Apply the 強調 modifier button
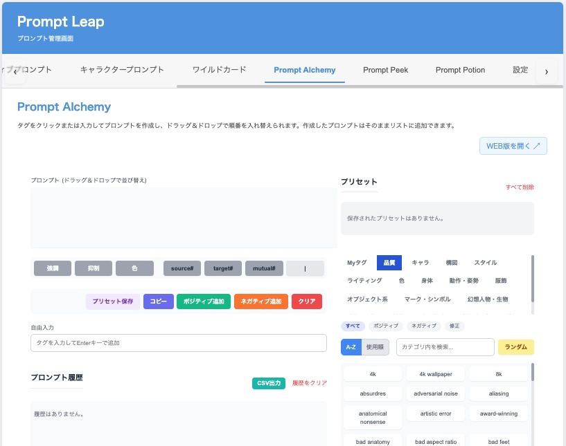 click(53, 268)
